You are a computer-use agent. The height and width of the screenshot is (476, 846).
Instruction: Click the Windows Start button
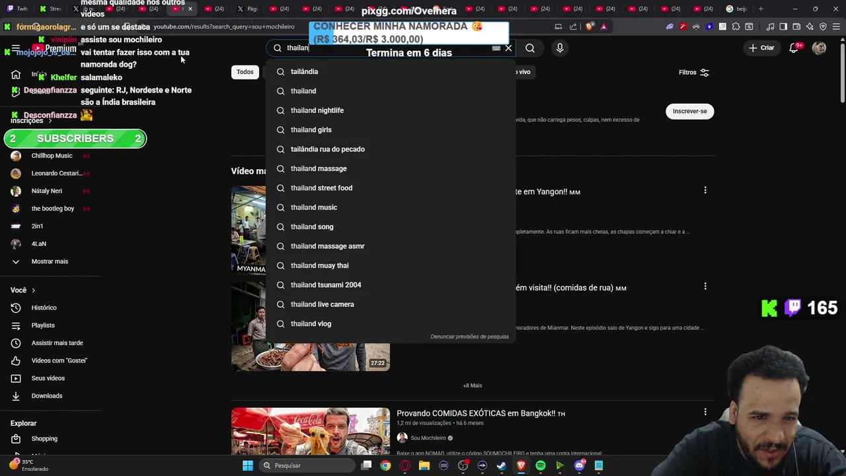pos(248,465)
